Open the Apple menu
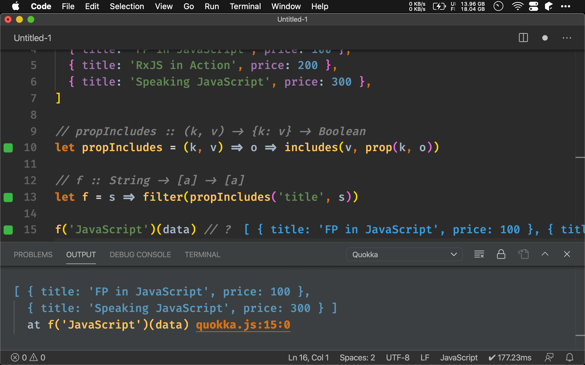This screenshot has width=585, height=365. tap(15, 6)
